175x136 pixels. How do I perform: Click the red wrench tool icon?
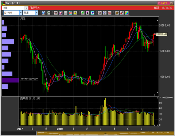[x=122, y=13]
